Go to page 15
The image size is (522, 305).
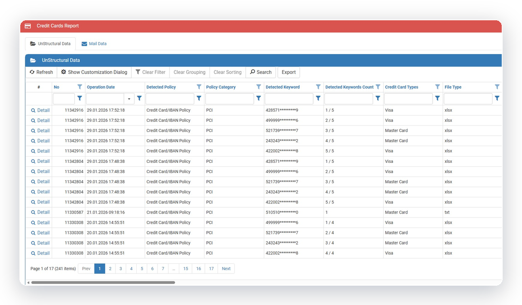[x=186, y=269]
